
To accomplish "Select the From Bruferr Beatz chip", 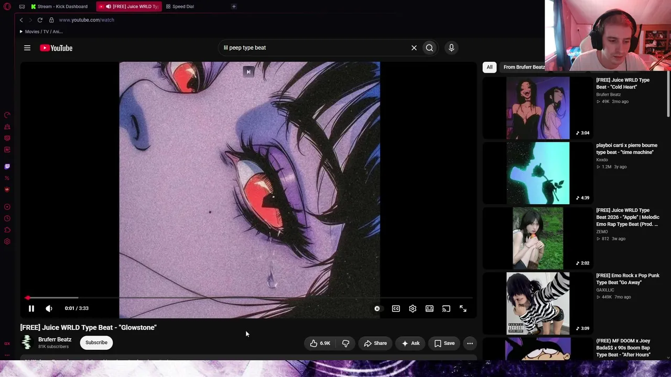I will tap(524, 67).
